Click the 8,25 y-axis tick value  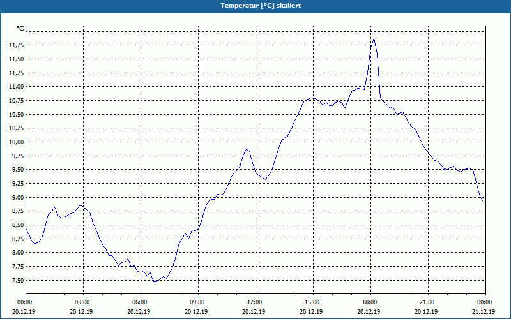(x=17, y=239)
